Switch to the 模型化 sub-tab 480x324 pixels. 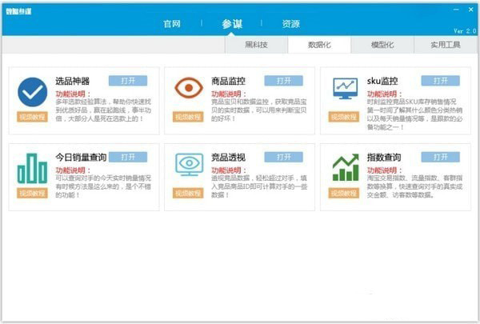coord(382,46)
